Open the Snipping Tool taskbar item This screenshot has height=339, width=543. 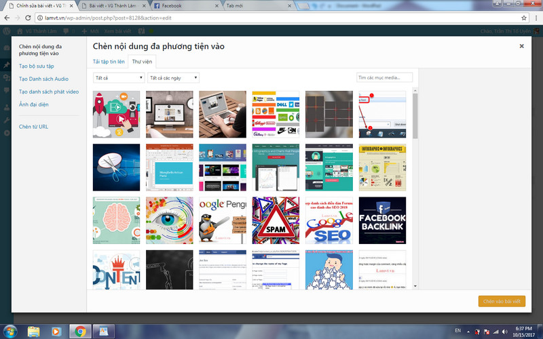[104, 332]
